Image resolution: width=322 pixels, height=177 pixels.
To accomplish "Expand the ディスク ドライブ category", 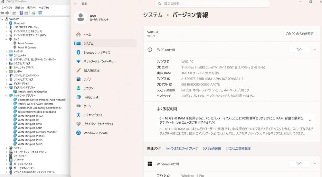I will click(x=6, y=84).
